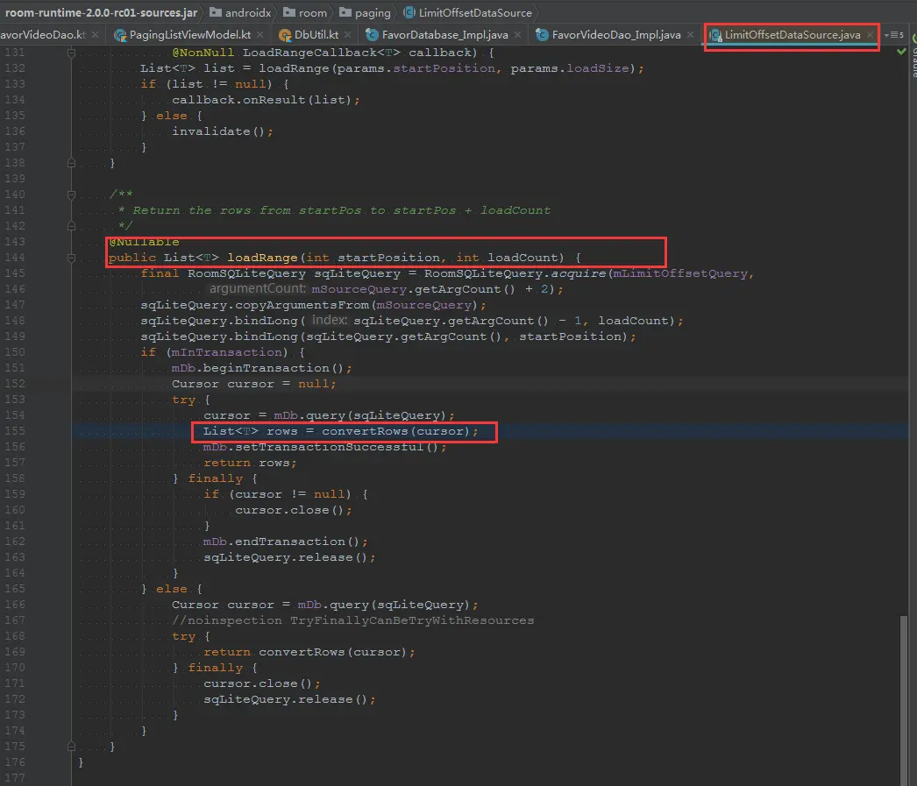Click the editor vertical scrollbar thumb
The width and height of the screenshot is (917, 786).
(904, 700)
